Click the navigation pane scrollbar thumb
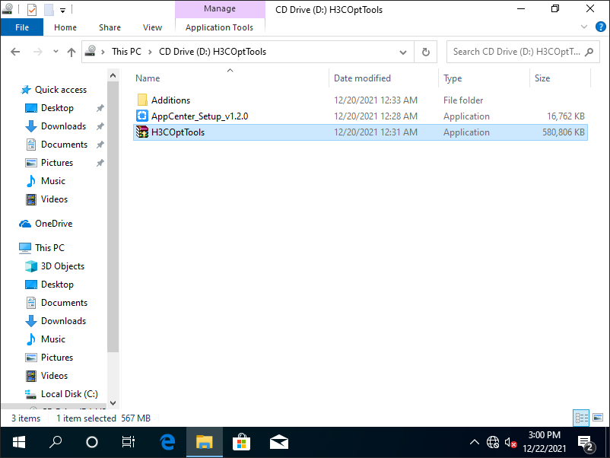The width and height of the screenshot is (610, 458). point(113,216)
